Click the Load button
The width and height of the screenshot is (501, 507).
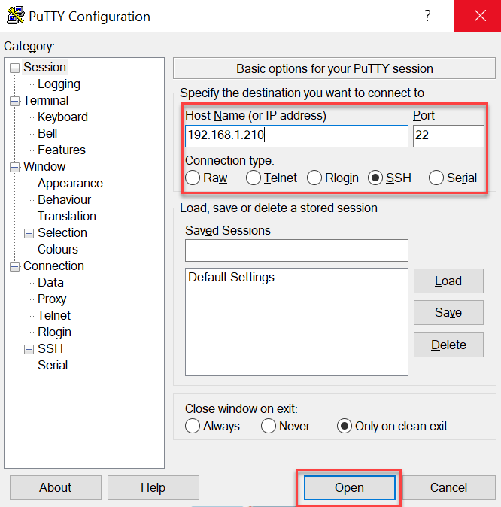coord(448,281)
